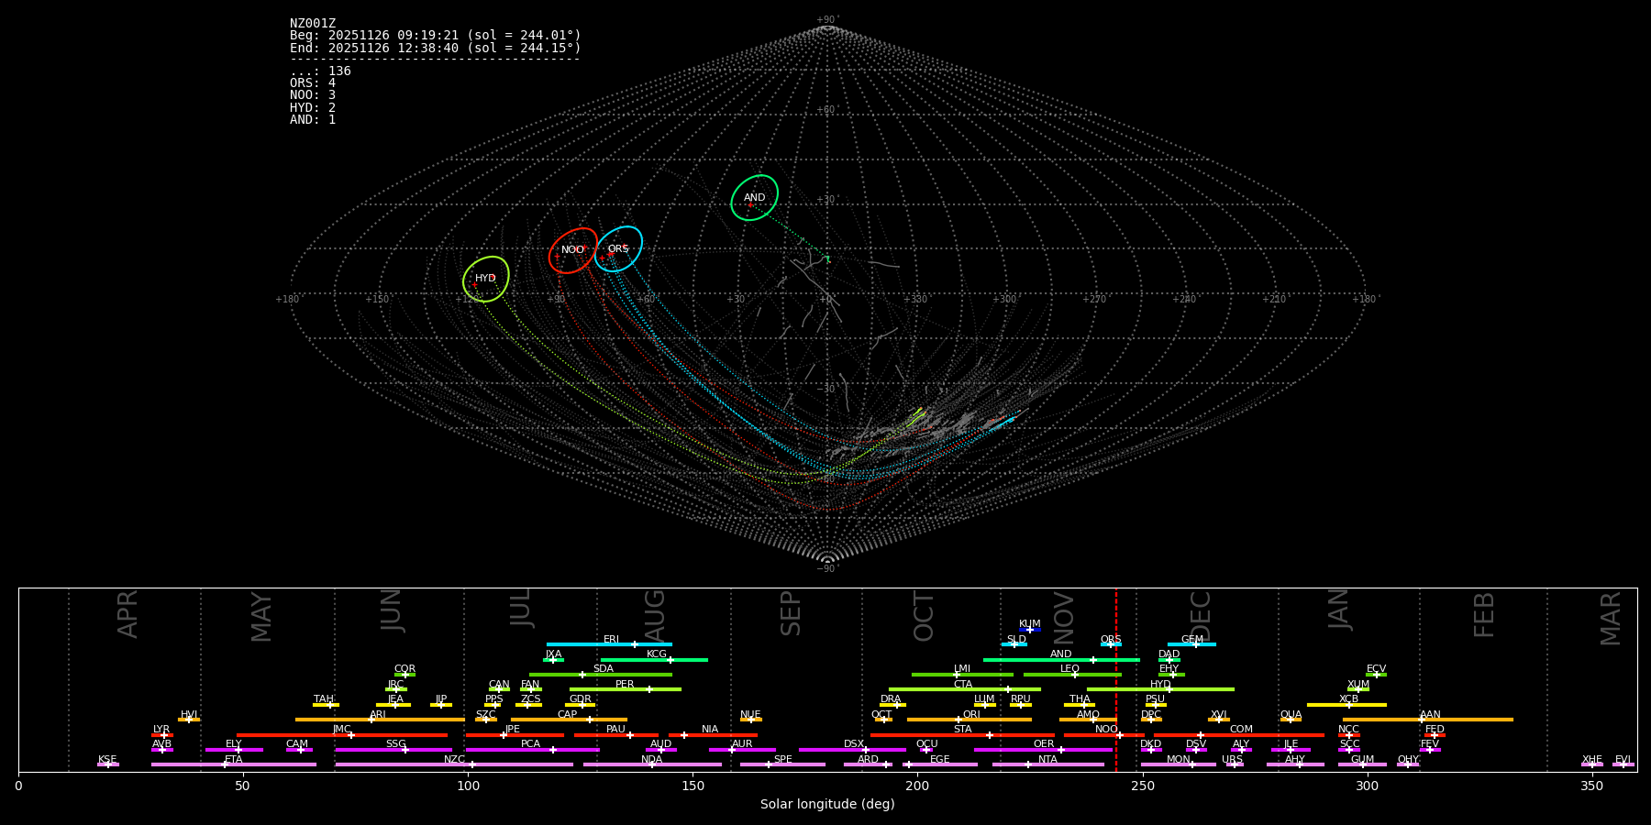Screen dimensions: 1651x825
Task: Select the HYD radiant ellipse on the sky map
Action: [486, 279]
